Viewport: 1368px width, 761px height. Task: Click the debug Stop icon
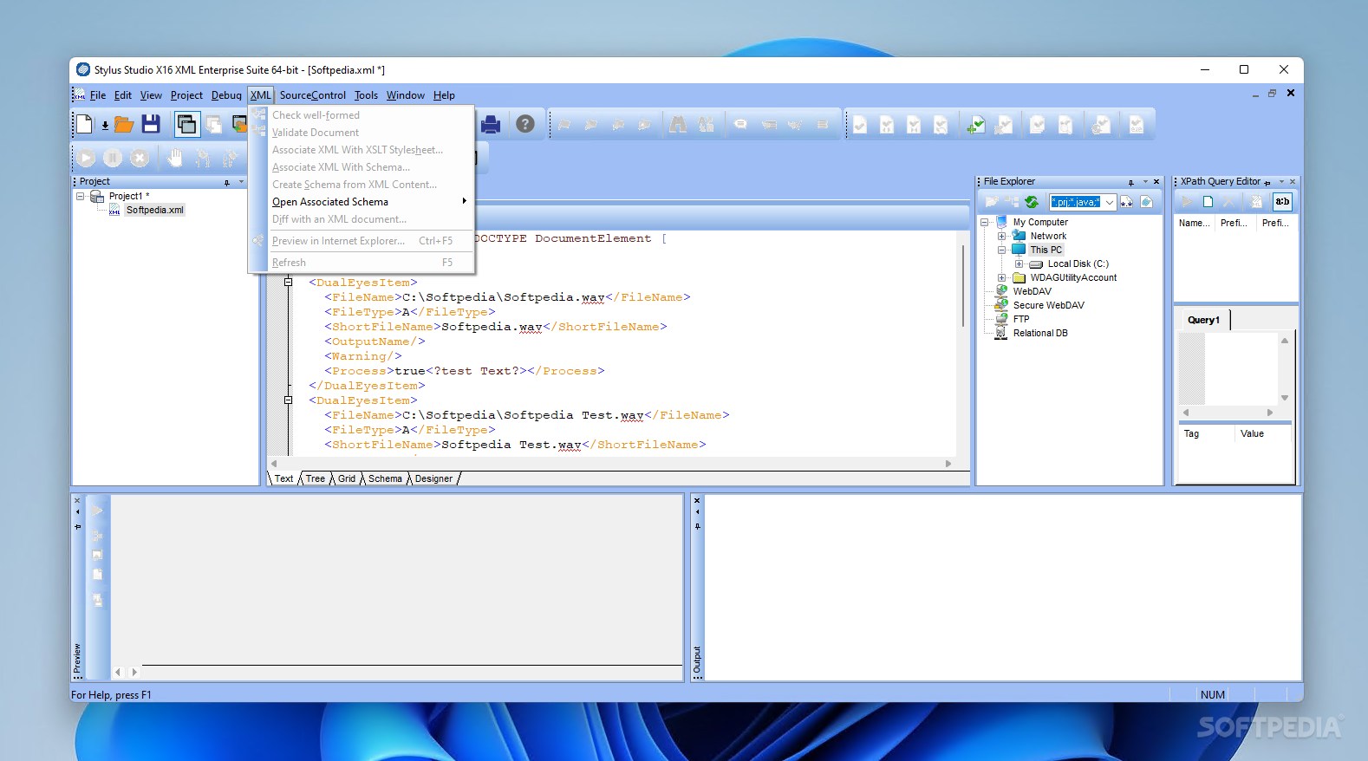(x=140, y=158)
